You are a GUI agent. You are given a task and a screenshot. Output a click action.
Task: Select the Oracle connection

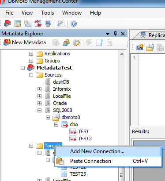coord(60,103)
